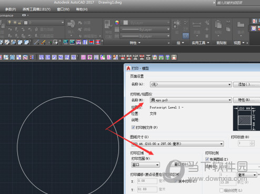The width and height of the screenshot is (260, 194).
Task: Click the green striped WW plugin toolbar icon
Action: 161,57
